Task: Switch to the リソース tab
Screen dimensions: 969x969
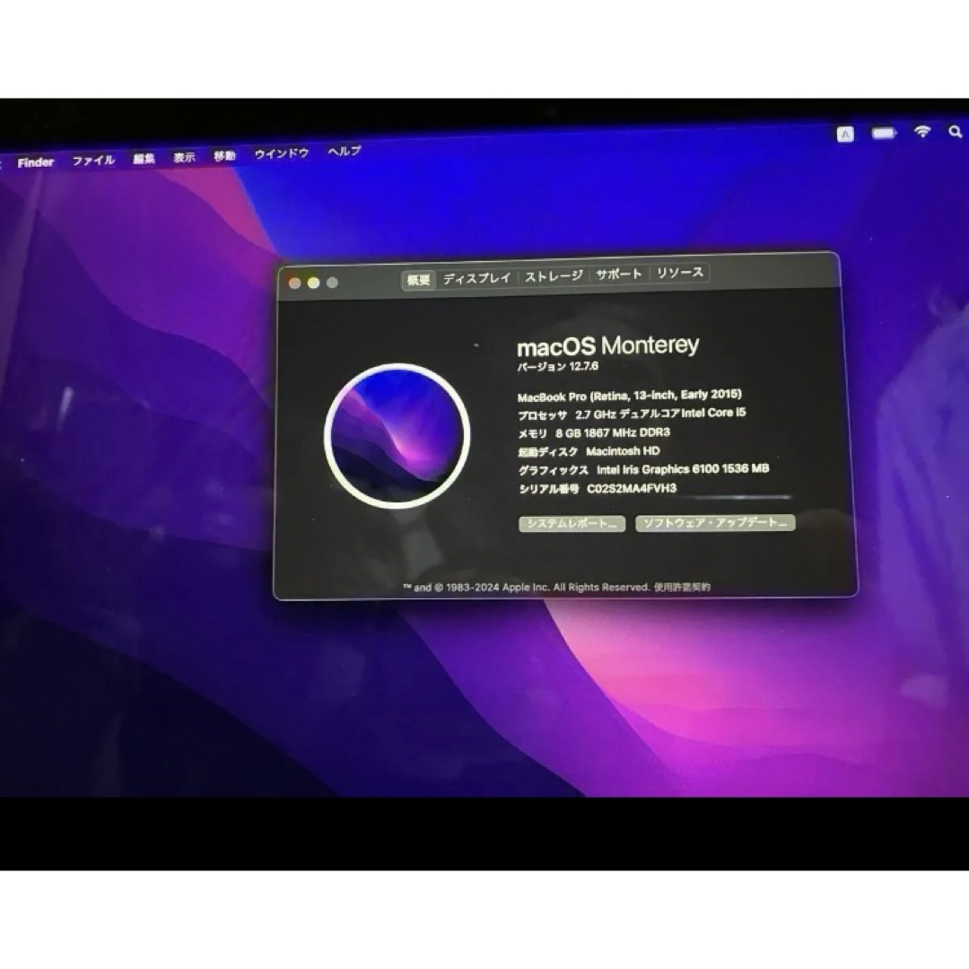Action: pos(680,273)
